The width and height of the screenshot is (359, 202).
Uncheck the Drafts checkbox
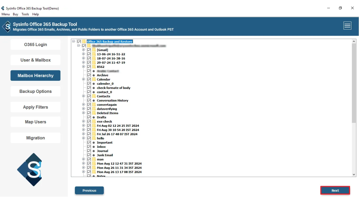[89, 117]
